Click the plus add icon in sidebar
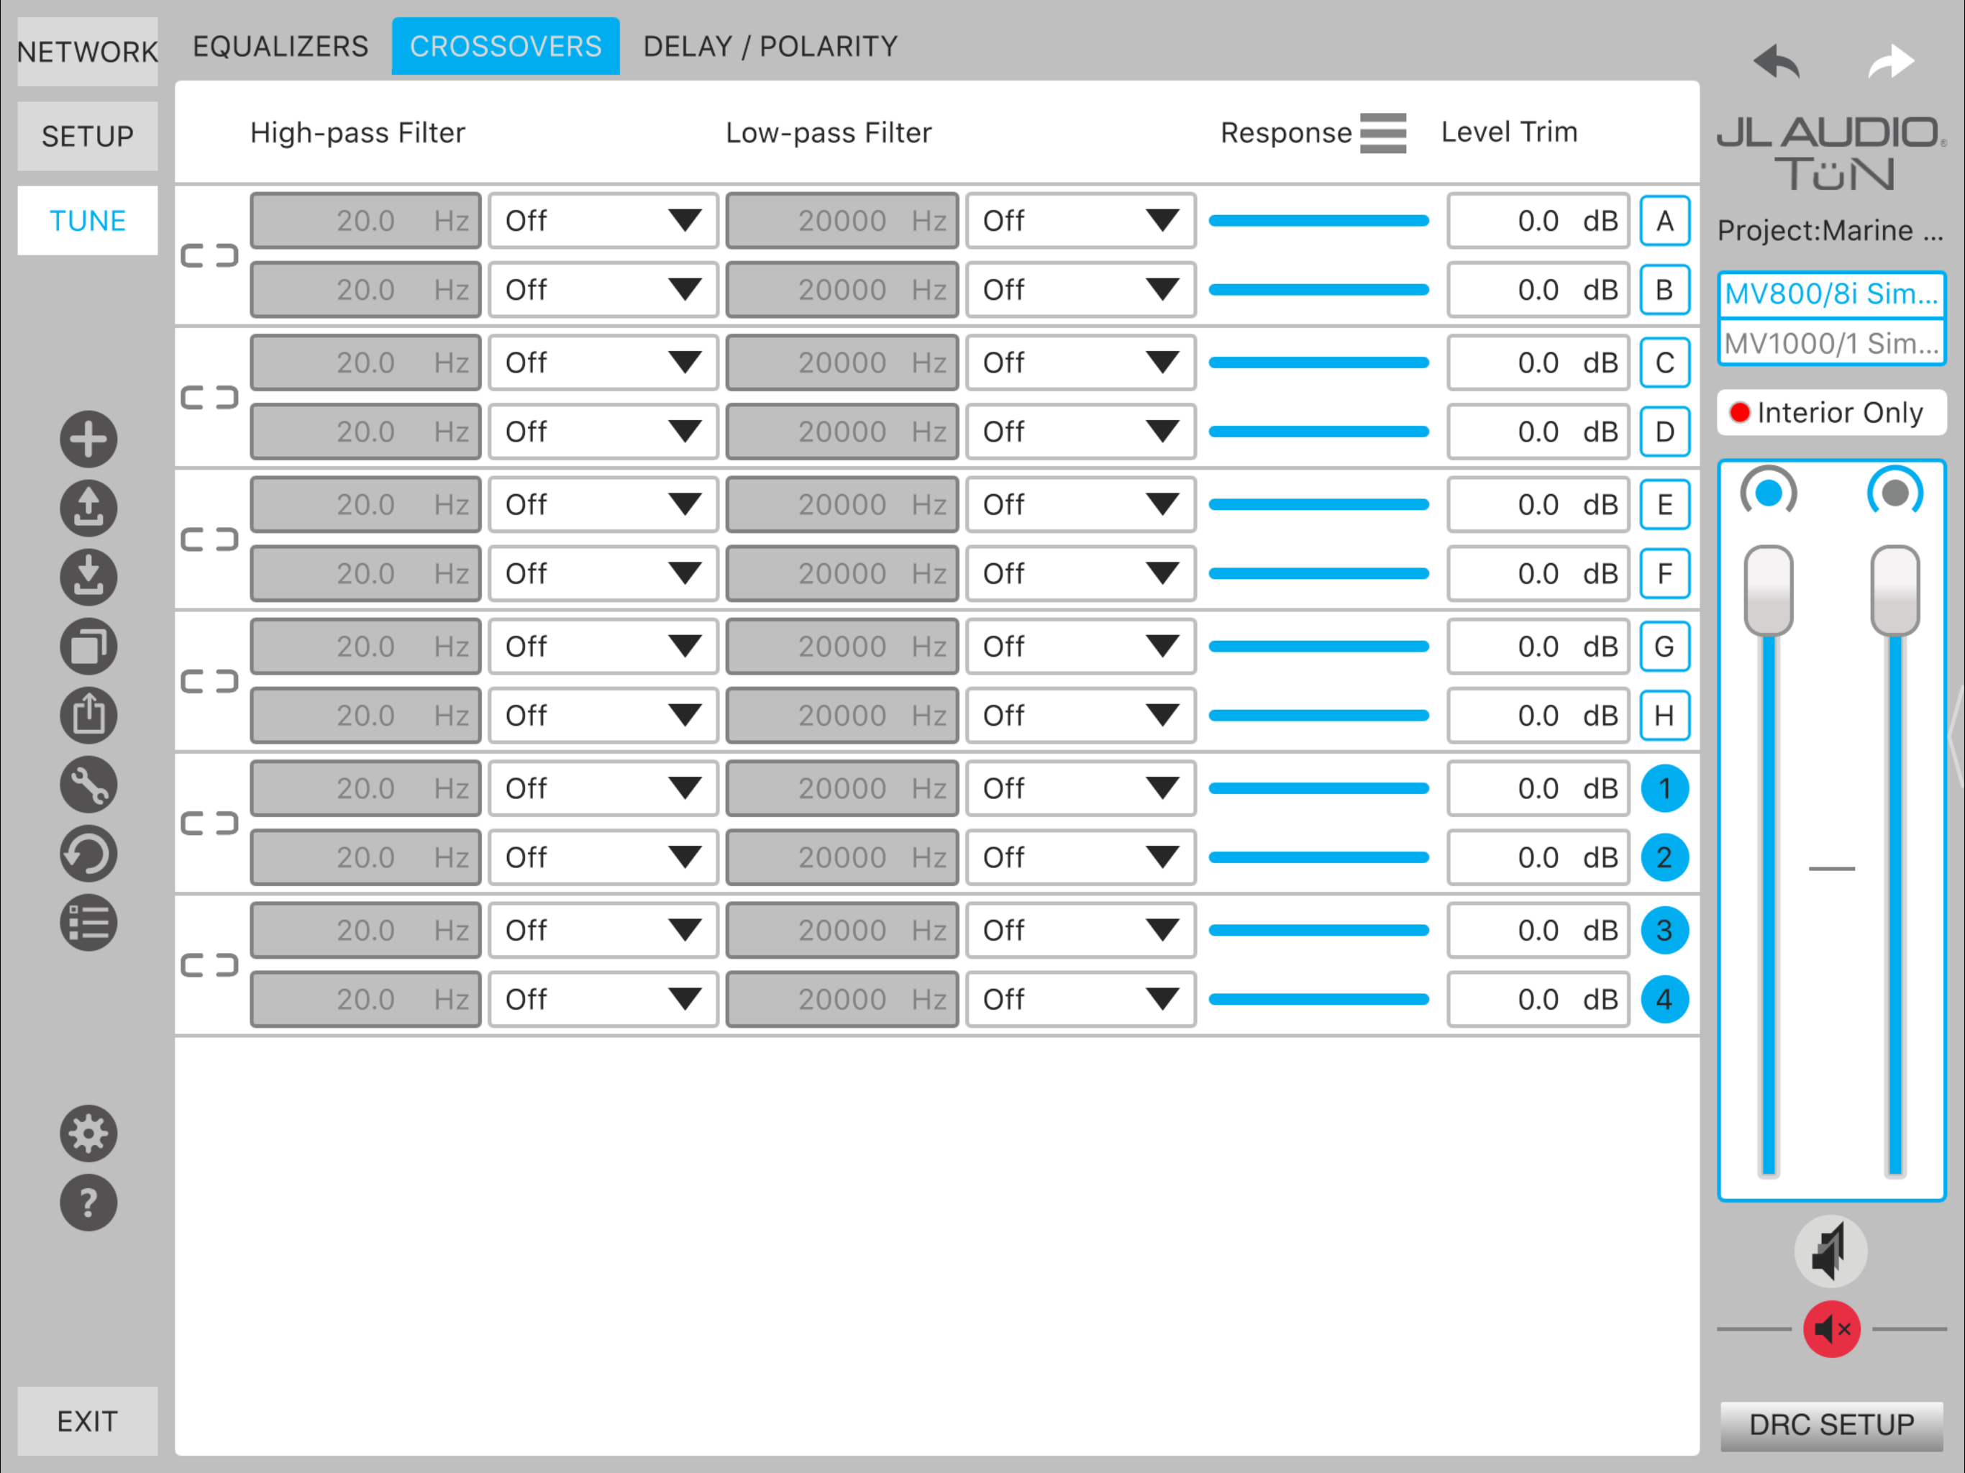Screen dimensions: 1965x1473 pos(88,439)
